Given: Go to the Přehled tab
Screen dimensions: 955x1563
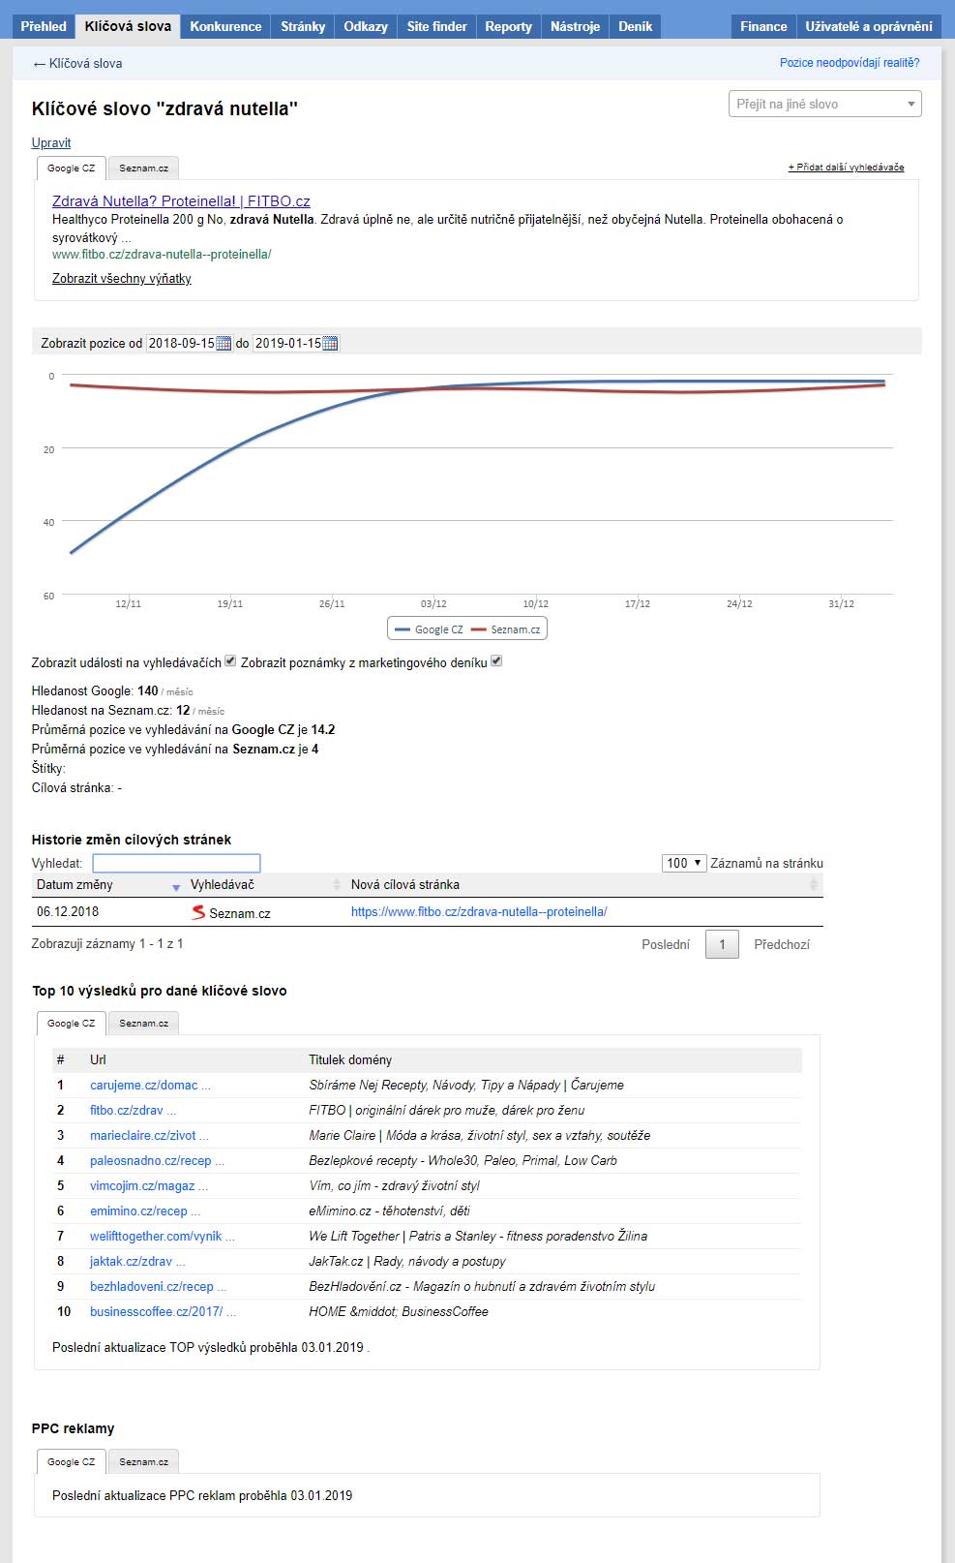Looking at the screenshot, I should pyautogui.click(x=44, y=26).
